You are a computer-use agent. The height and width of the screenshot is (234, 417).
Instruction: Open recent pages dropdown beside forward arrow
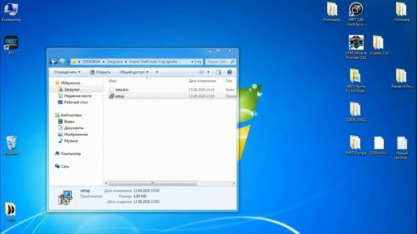(x=68, y=62)
